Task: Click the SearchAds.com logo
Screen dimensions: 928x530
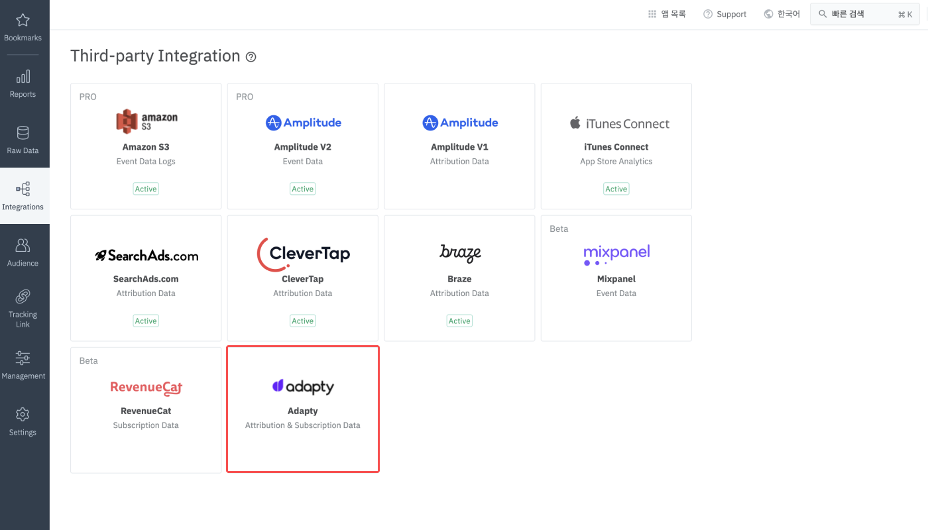Action: tap(146, 255)
